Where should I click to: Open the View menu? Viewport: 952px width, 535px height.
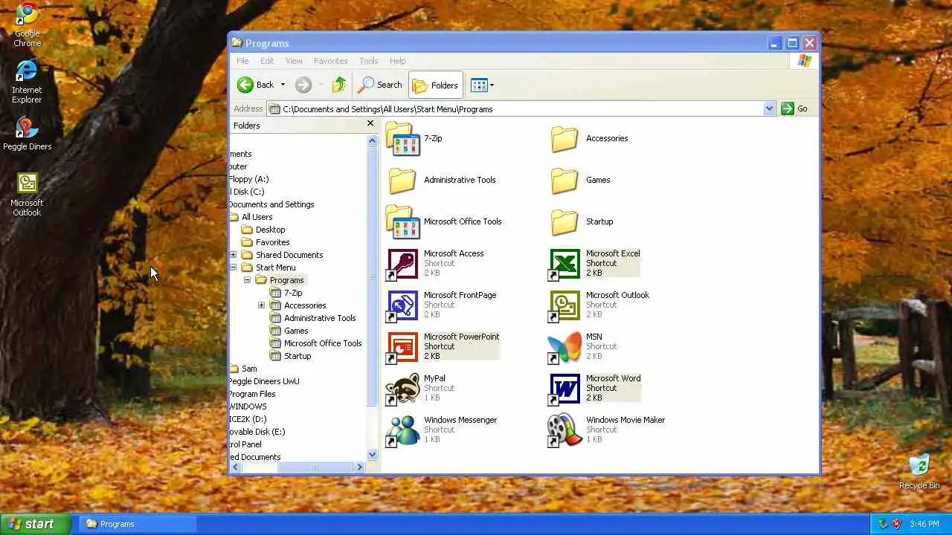pyautogui.click(x=294, y=61)
